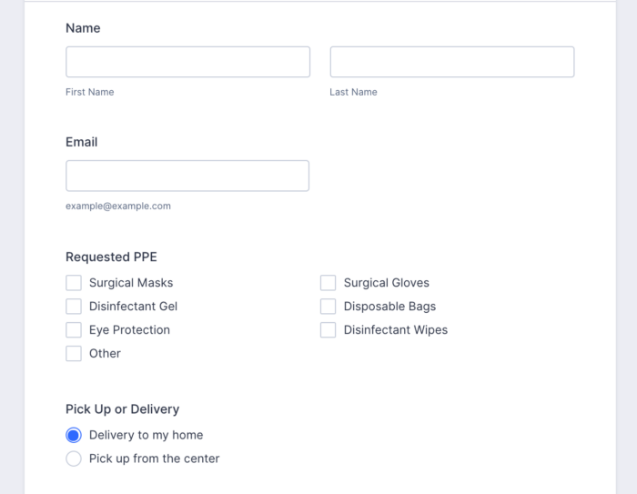Choose Pick up from the center
This screenshot has height=494, width=637.
(x=74, y=459)
